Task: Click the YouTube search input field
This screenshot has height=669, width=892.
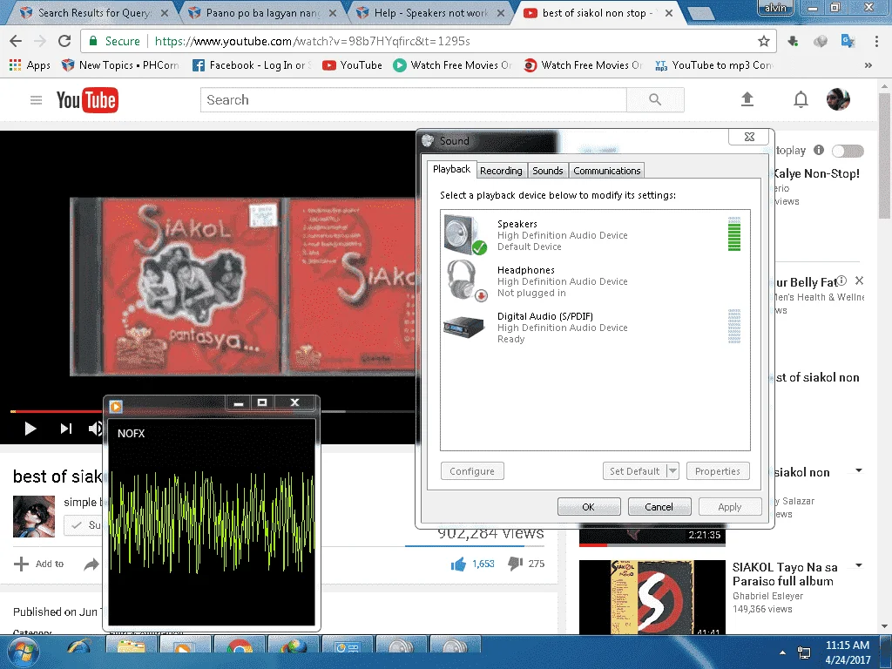Action: [414, 100]
